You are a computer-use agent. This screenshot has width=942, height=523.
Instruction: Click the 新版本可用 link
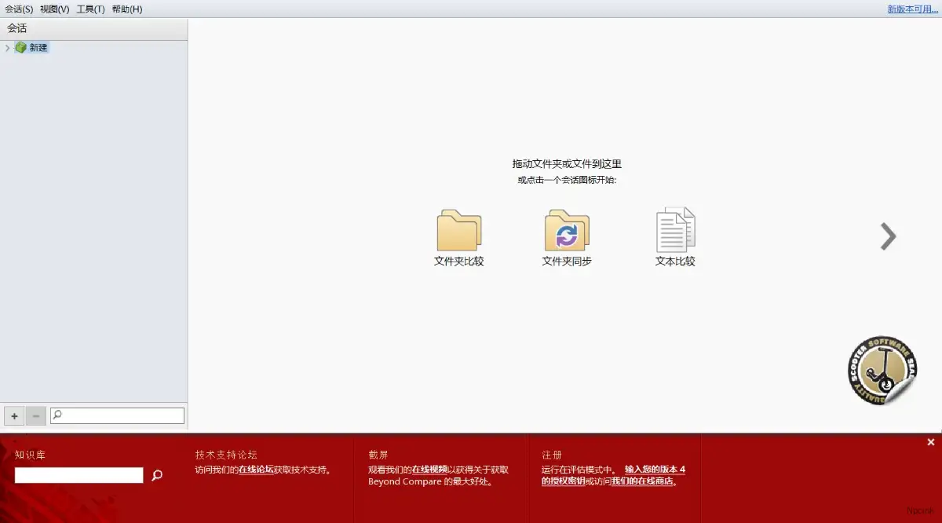[911, 9]
